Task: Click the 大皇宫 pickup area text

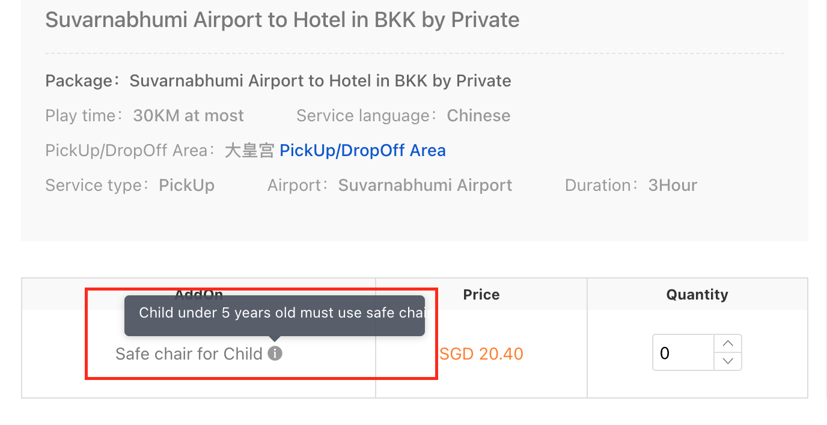Action: pyautogui.click(x=249, y=150)
